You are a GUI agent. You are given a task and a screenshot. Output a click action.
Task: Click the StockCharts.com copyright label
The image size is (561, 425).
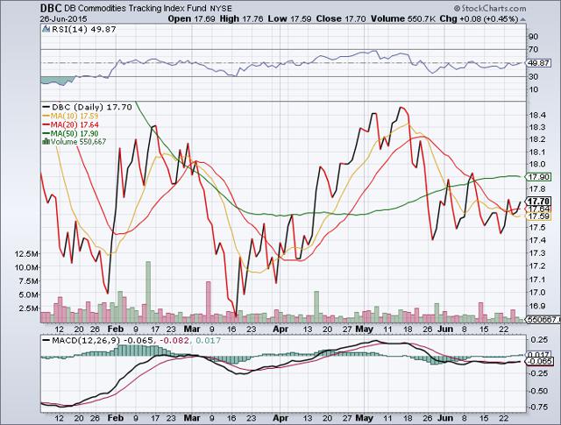490,9
